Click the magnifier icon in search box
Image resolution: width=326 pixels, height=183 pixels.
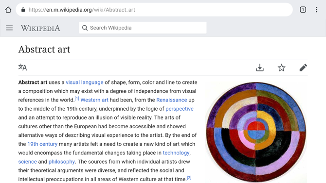point(85,28)
